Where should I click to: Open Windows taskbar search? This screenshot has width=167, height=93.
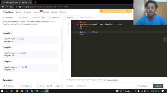(7, 91)
